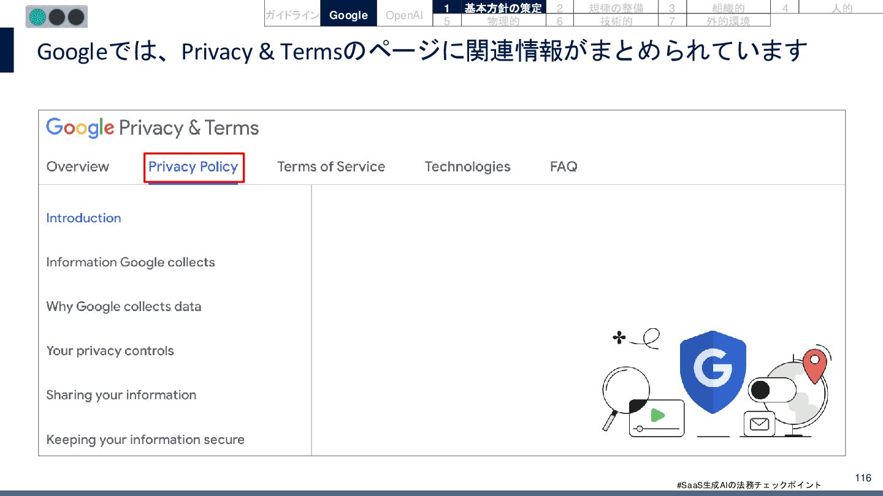Select 外的環境 section in navigation
Viewport: 883px width, 496px height.
click(x=728, y=21)
